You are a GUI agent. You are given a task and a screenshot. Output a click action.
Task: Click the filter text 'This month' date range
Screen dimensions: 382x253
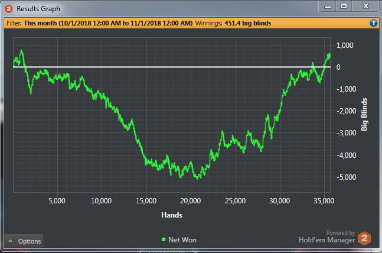point(108,23)
